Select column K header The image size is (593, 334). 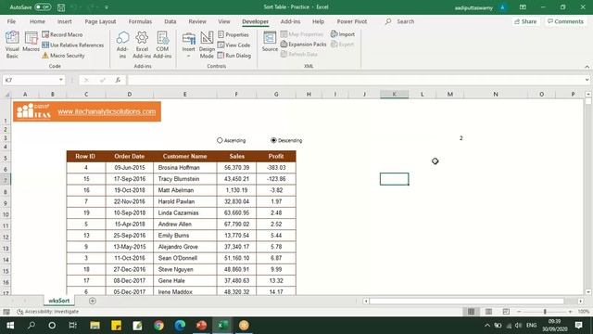click(x=394, y=95)
